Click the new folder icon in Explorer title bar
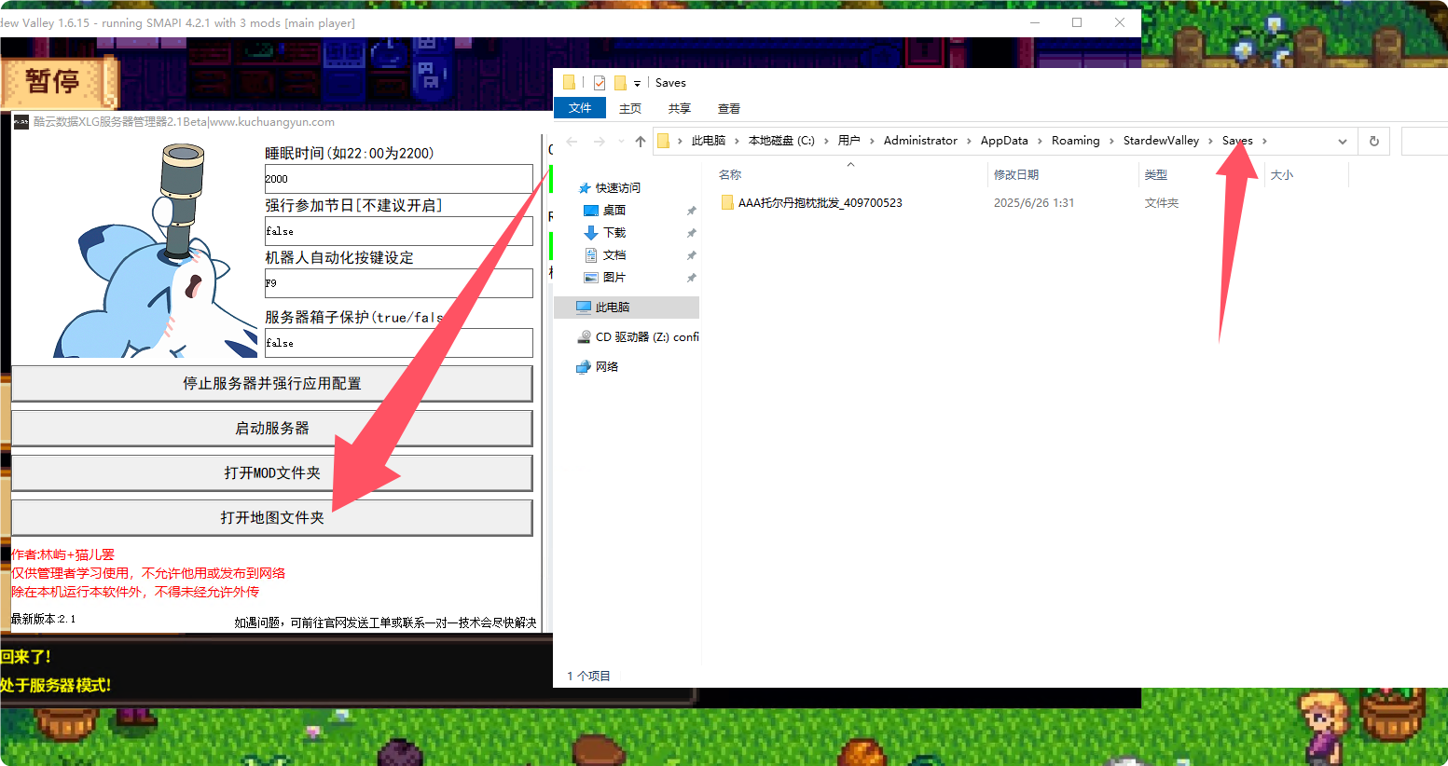 [620, 83]
